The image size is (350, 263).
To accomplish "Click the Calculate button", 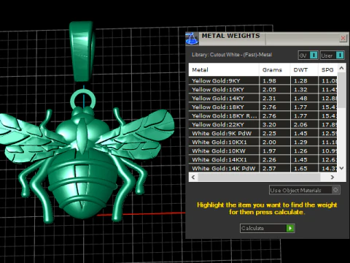I will tap(267, 228).
